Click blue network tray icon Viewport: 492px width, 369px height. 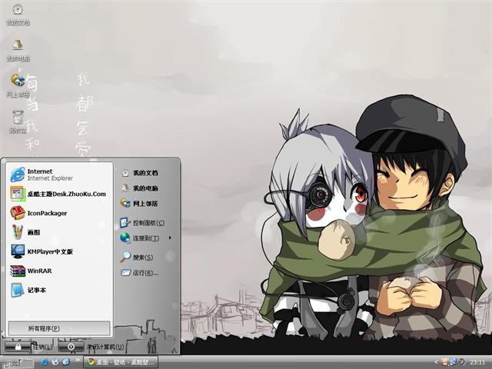pyautogui.click(x=454, y=362)
